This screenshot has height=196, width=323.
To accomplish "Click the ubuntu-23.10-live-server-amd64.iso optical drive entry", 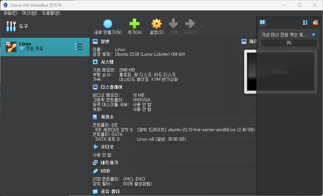I will click(196, 130).
